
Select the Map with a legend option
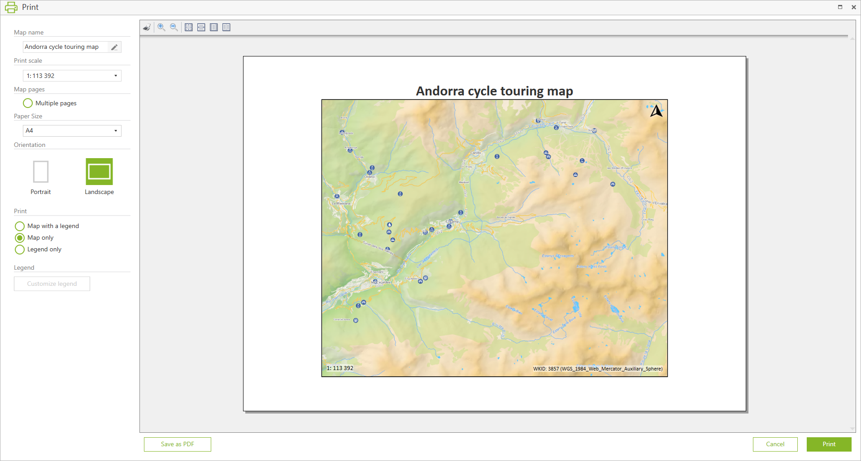click(x=20, y=226)
